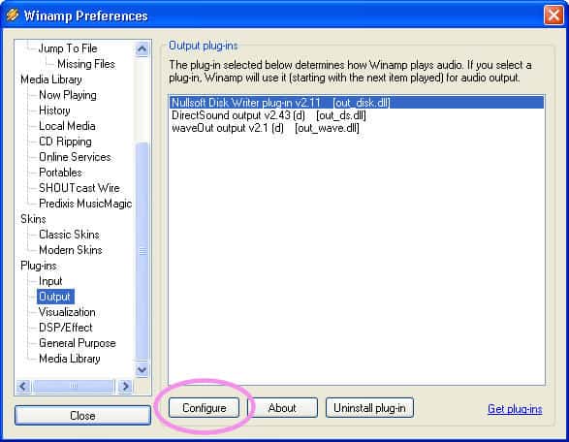
Task: Select Nullsoft Disk Writer plug-in entry
Action: 357,103
